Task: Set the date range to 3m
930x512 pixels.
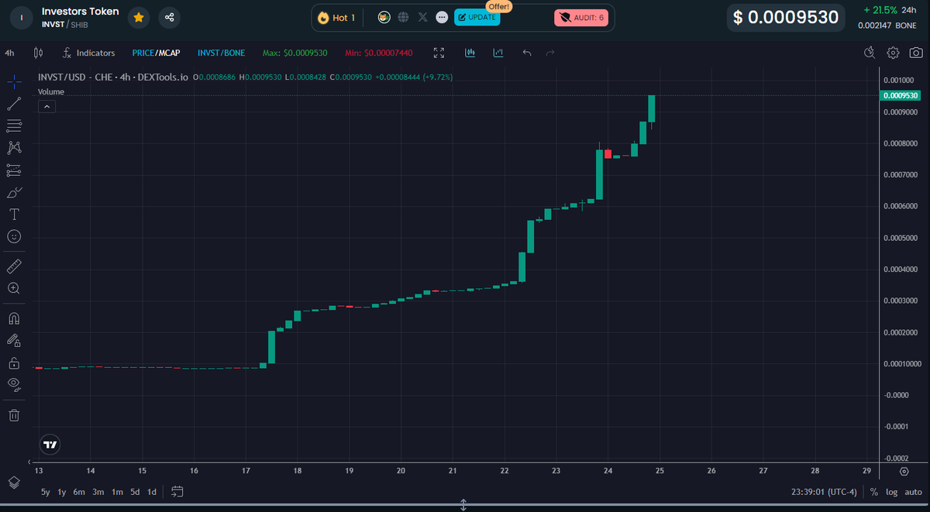Action: click(x=98, y=492)
